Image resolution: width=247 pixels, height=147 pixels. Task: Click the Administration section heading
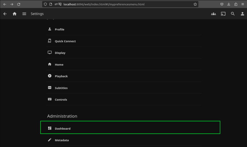pyautogui.click(x=62, y=116)
